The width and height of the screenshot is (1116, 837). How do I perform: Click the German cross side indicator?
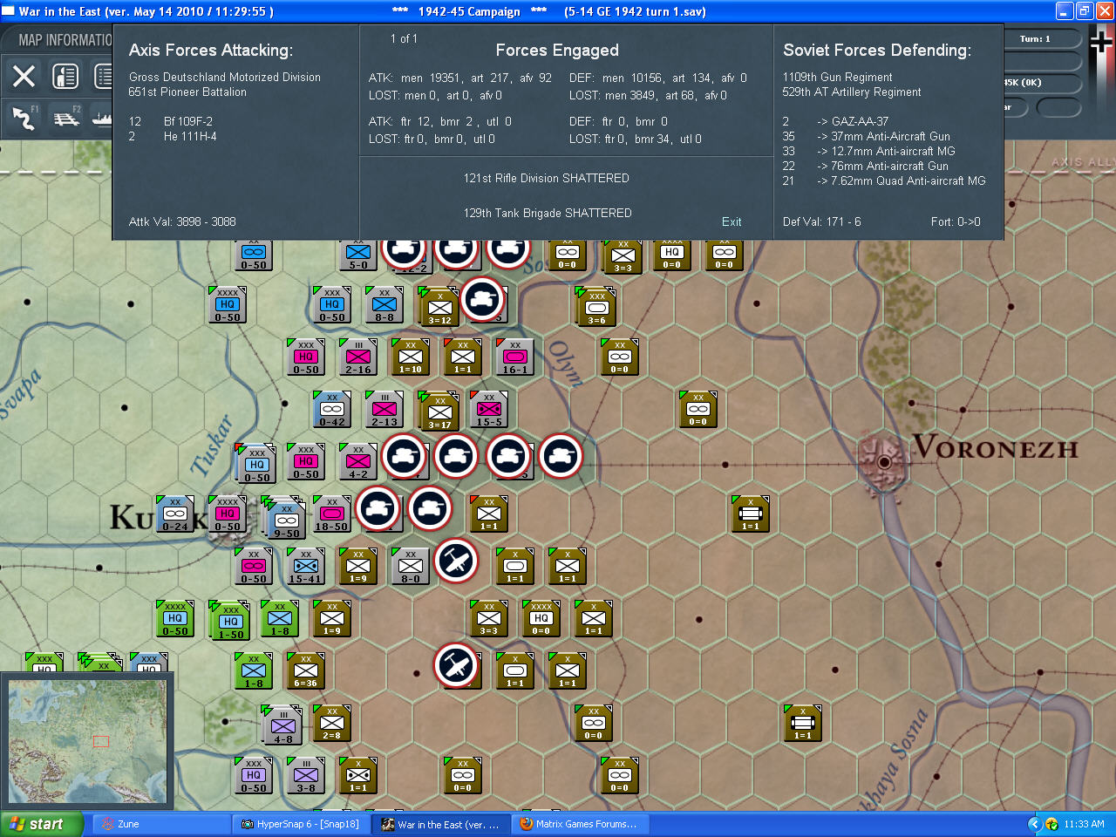[1100, 42]
